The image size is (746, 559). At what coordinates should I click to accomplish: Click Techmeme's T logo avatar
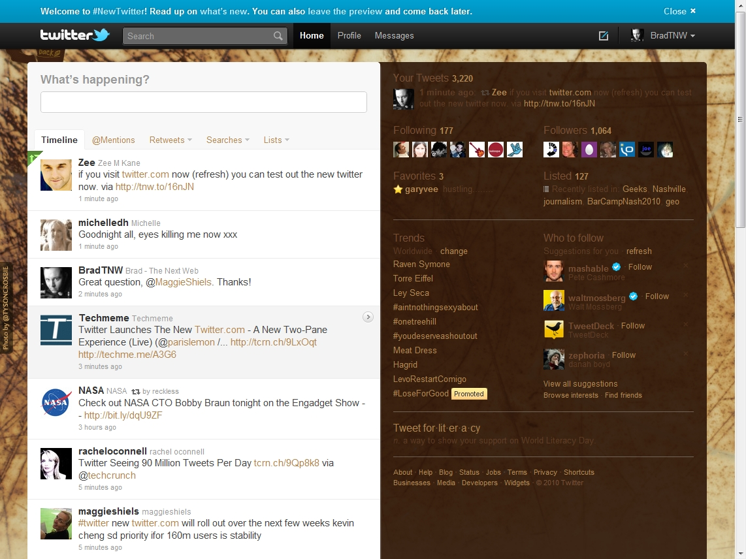coord(56,330)
